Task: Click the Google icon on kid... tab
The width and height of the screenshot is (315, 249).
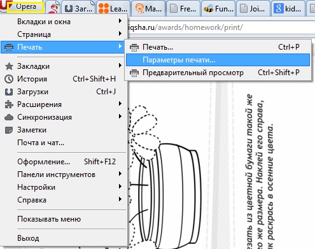Action: [x=278, y=8]
